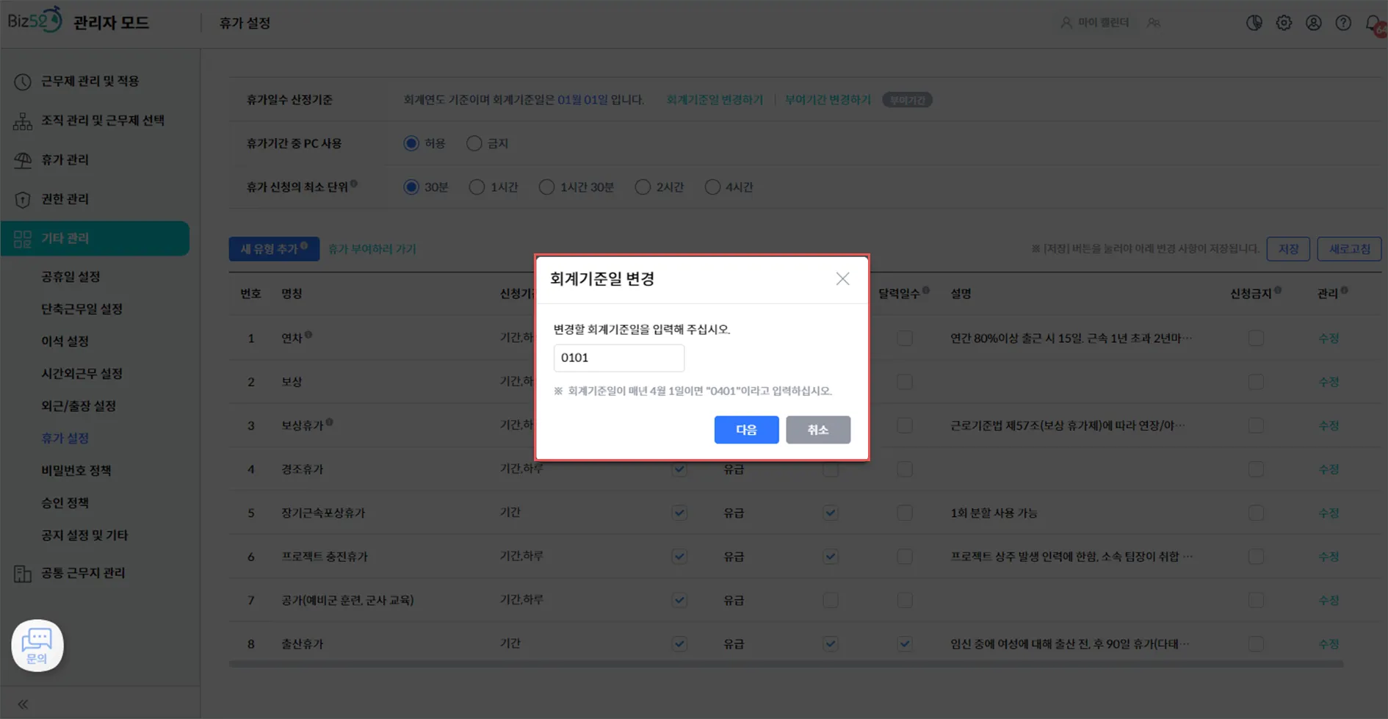Click 취소 button in dialog
This screenshot has width=1388, height=719.
[818, 430]
